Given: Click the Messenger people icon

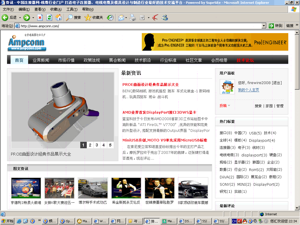Looking at the screenshot, I should pyautogui.click(x=165, y=18).
